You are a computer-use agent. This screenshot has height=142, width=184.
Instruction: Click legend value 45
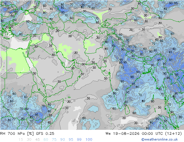[37, 140]
